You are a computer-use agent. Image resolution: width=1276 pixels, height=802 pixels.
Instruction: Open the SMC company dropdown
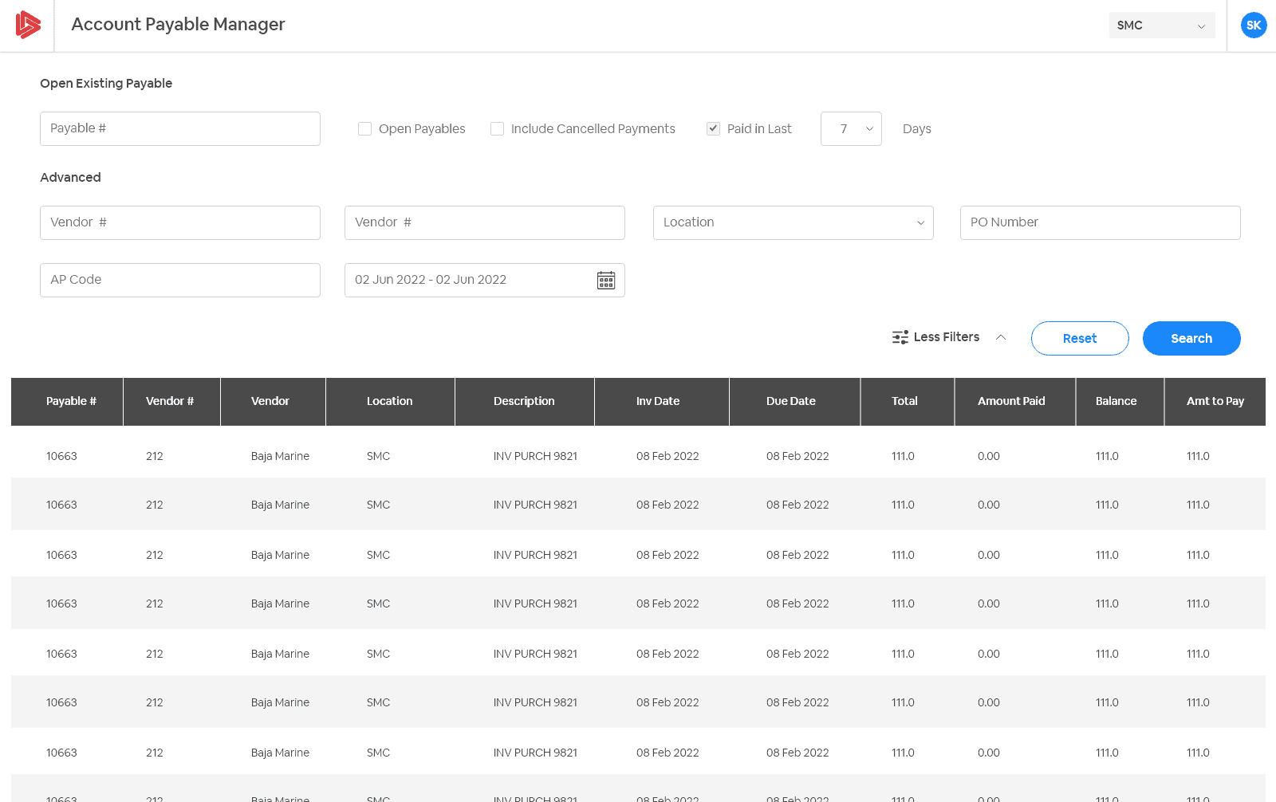pyautogui.click(x=1161, y=26)
